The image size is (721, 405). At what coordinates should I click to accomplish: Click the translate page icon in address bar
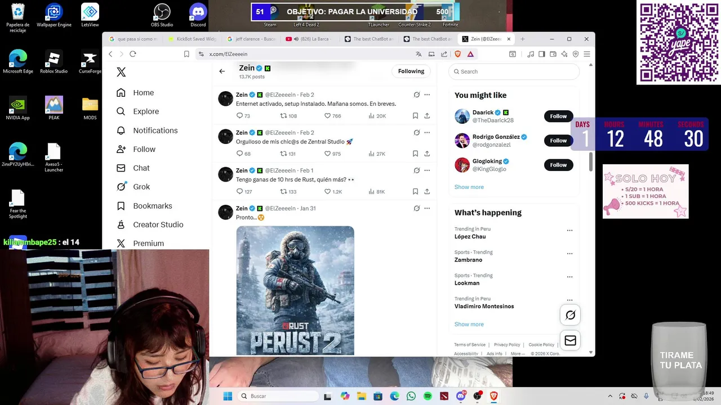coord(419,54)
